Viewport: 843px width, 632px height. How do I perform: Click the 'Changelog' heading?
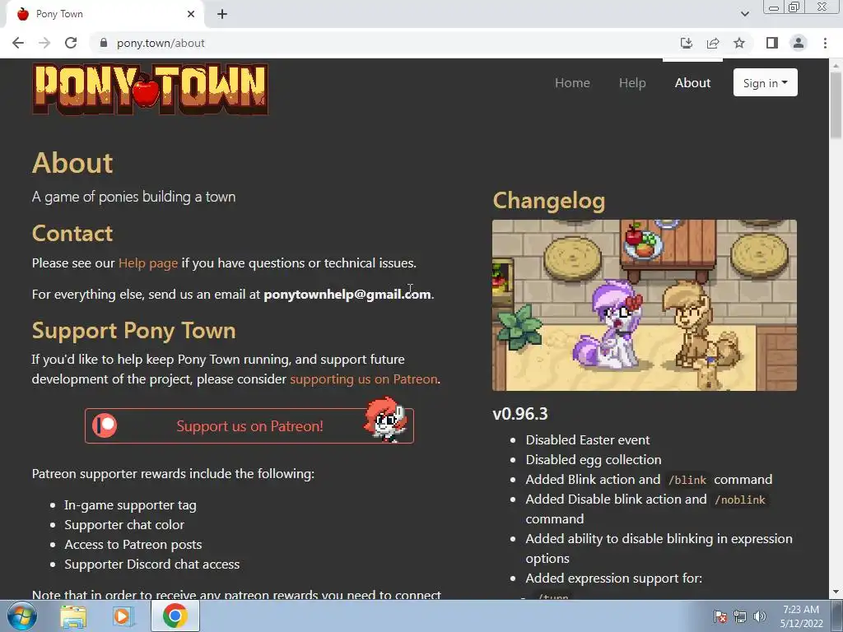tap(549, 201)
